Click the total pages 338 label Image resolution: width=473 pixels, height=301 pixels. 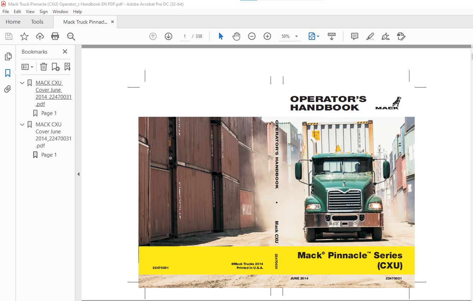[x=199, y=36]
